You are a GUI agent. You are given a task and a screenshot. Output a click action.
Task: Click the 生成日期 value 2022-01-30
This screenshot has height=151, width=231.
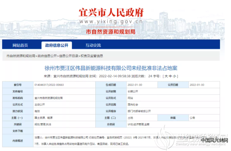click(135, 85)
